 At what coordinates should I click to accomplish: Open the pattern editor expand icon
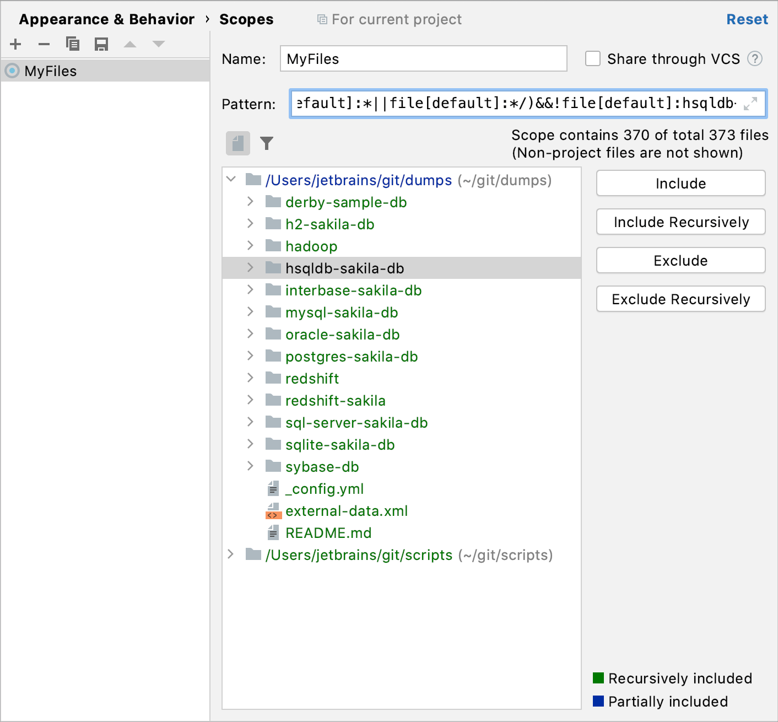[x=750, y=104]
